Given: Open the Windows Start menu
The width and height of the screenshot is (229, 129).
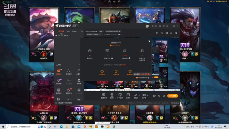Looking at the screenshot, I should (3, 127).
